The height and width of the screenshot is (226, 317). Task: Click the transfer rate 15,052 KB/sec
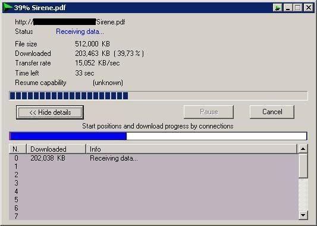[x=98, y=63]
